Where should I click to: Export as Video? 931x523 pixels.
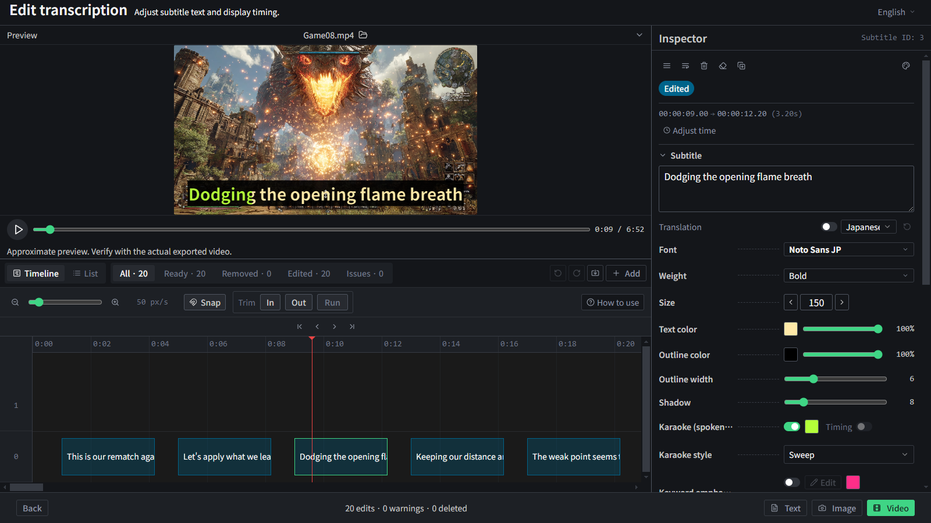coord(891,508)
